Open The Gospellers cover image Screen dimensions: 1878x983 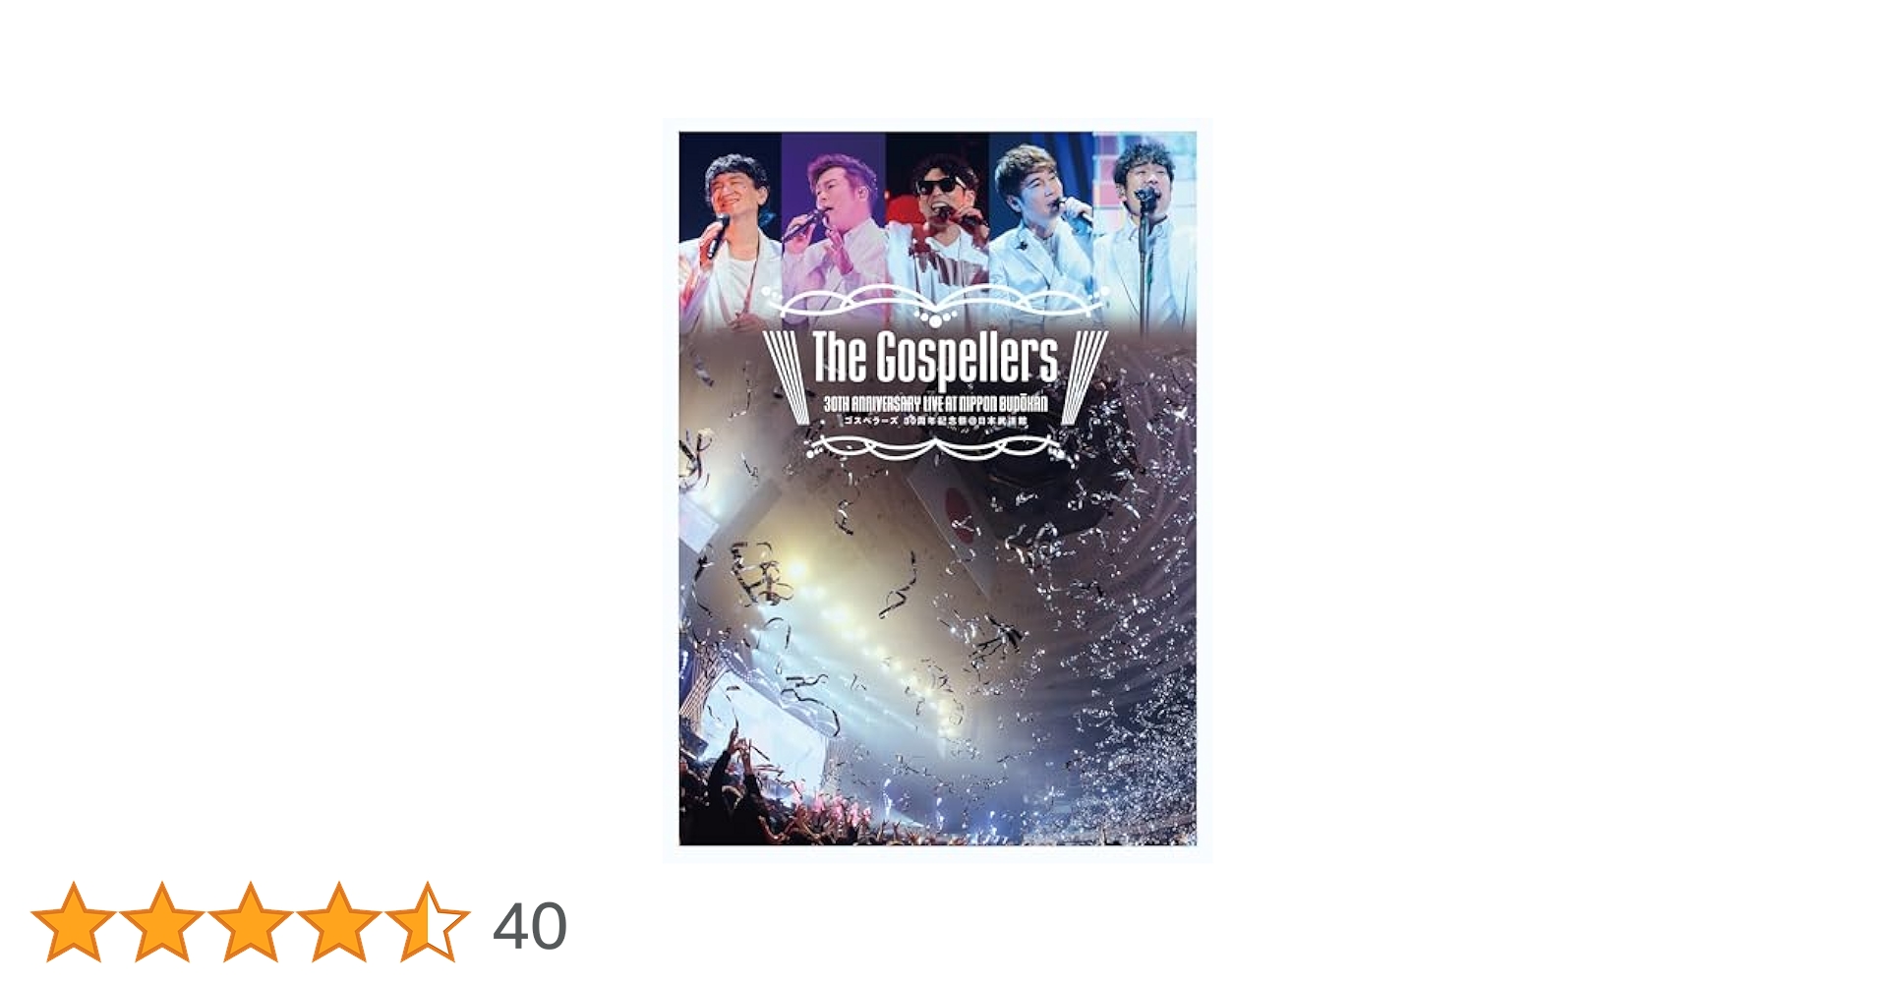[938, 490]
